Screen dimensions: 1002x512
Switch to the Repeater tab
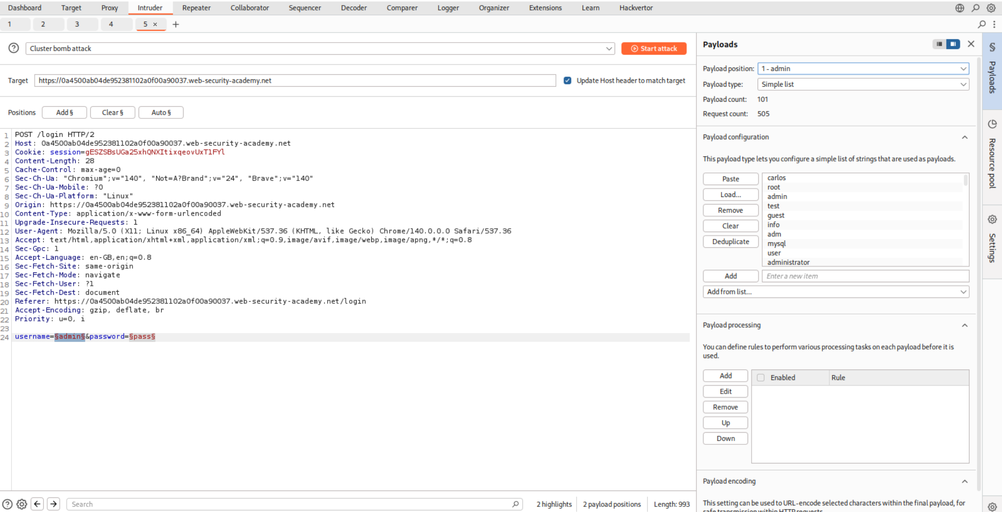pyautogui.click(x=196, y=8)
